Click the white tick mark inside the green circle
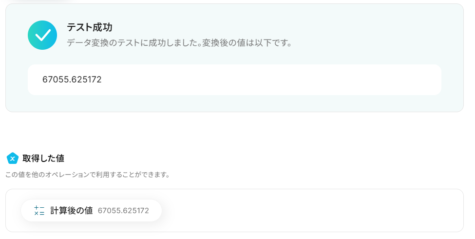Image resolution: width=475 pixels, height=239 pixels. (43, 35)
